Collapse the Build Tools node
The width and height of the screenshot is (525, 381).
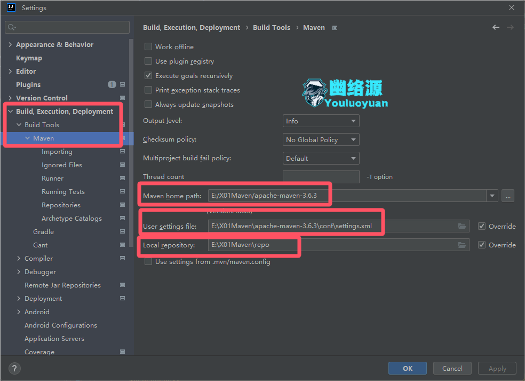tap(19, 125)
